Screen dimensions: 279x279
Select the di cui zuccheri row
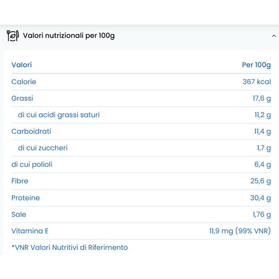[x=43, y=148]
